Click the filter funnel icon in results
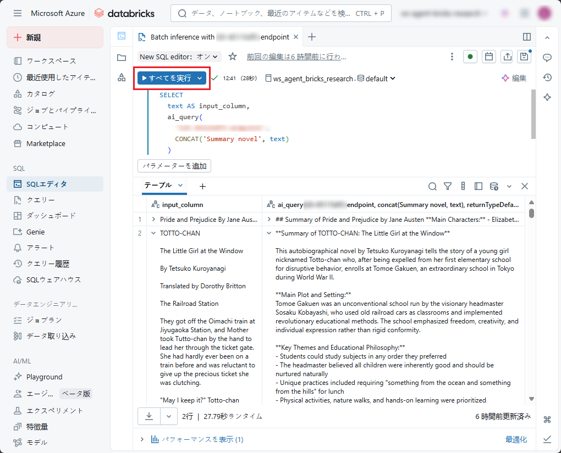Viewport: 561px width, 453px height. 448,186
